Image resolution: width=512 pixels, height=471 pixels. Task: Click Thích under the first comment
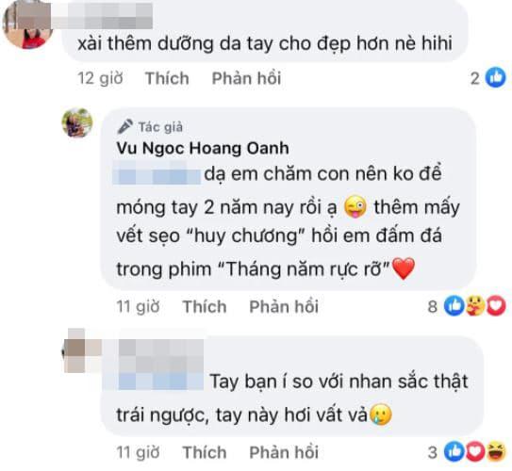167,78
